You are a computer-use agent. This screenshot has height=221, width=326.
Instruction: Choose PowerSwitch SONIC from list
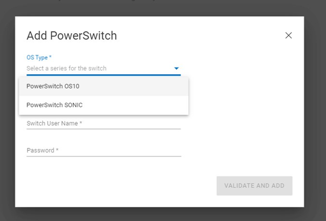pyautogui.click(x=104, y=105)
